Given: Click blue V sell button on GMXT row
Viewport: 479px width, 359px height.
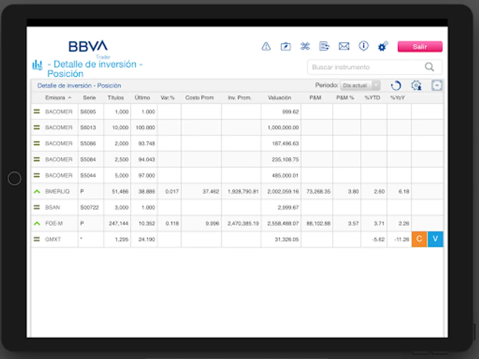Looking at the screenshot, I should [x=435, y=239].
